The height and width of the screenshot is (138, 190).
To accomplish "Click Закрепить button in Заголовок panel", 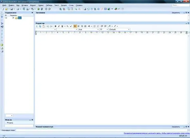I will [x=175, y=13].
